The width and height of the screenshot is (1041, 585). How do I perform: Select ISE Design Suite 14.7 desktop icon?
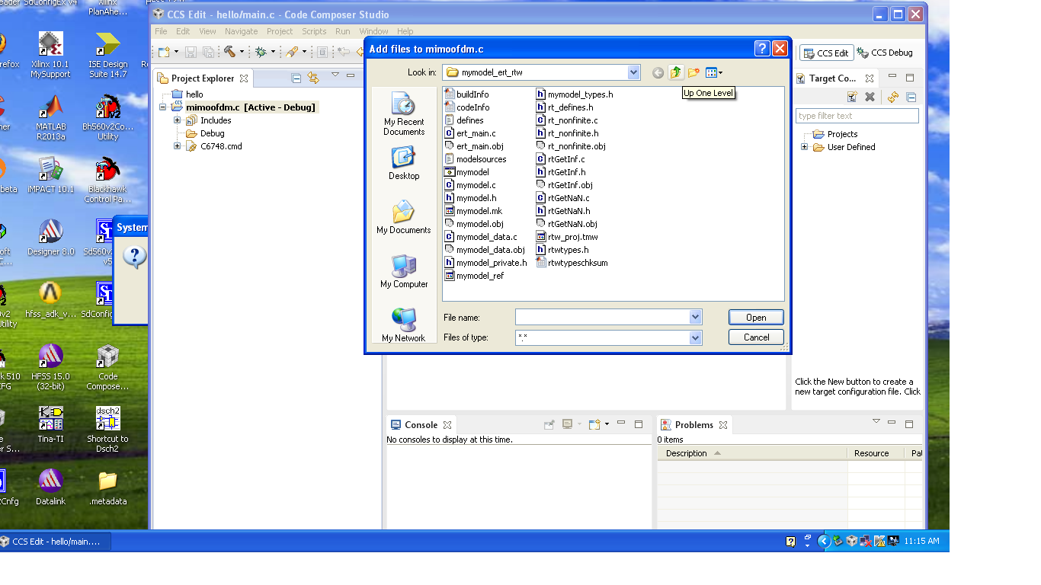click(108, 55)
